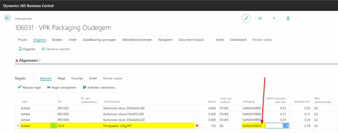Click Opnieuw openen action
The image size is (338, 133).
[x=55, y=49]
